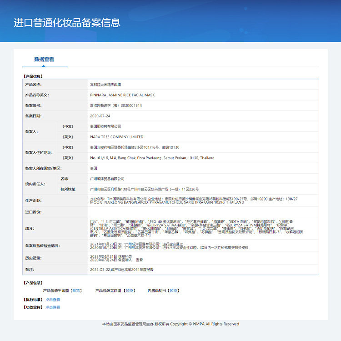Open 功效宣称 via 点击查看 link
The width and height of the screenshot is (341, 341).
click(53, 307)
